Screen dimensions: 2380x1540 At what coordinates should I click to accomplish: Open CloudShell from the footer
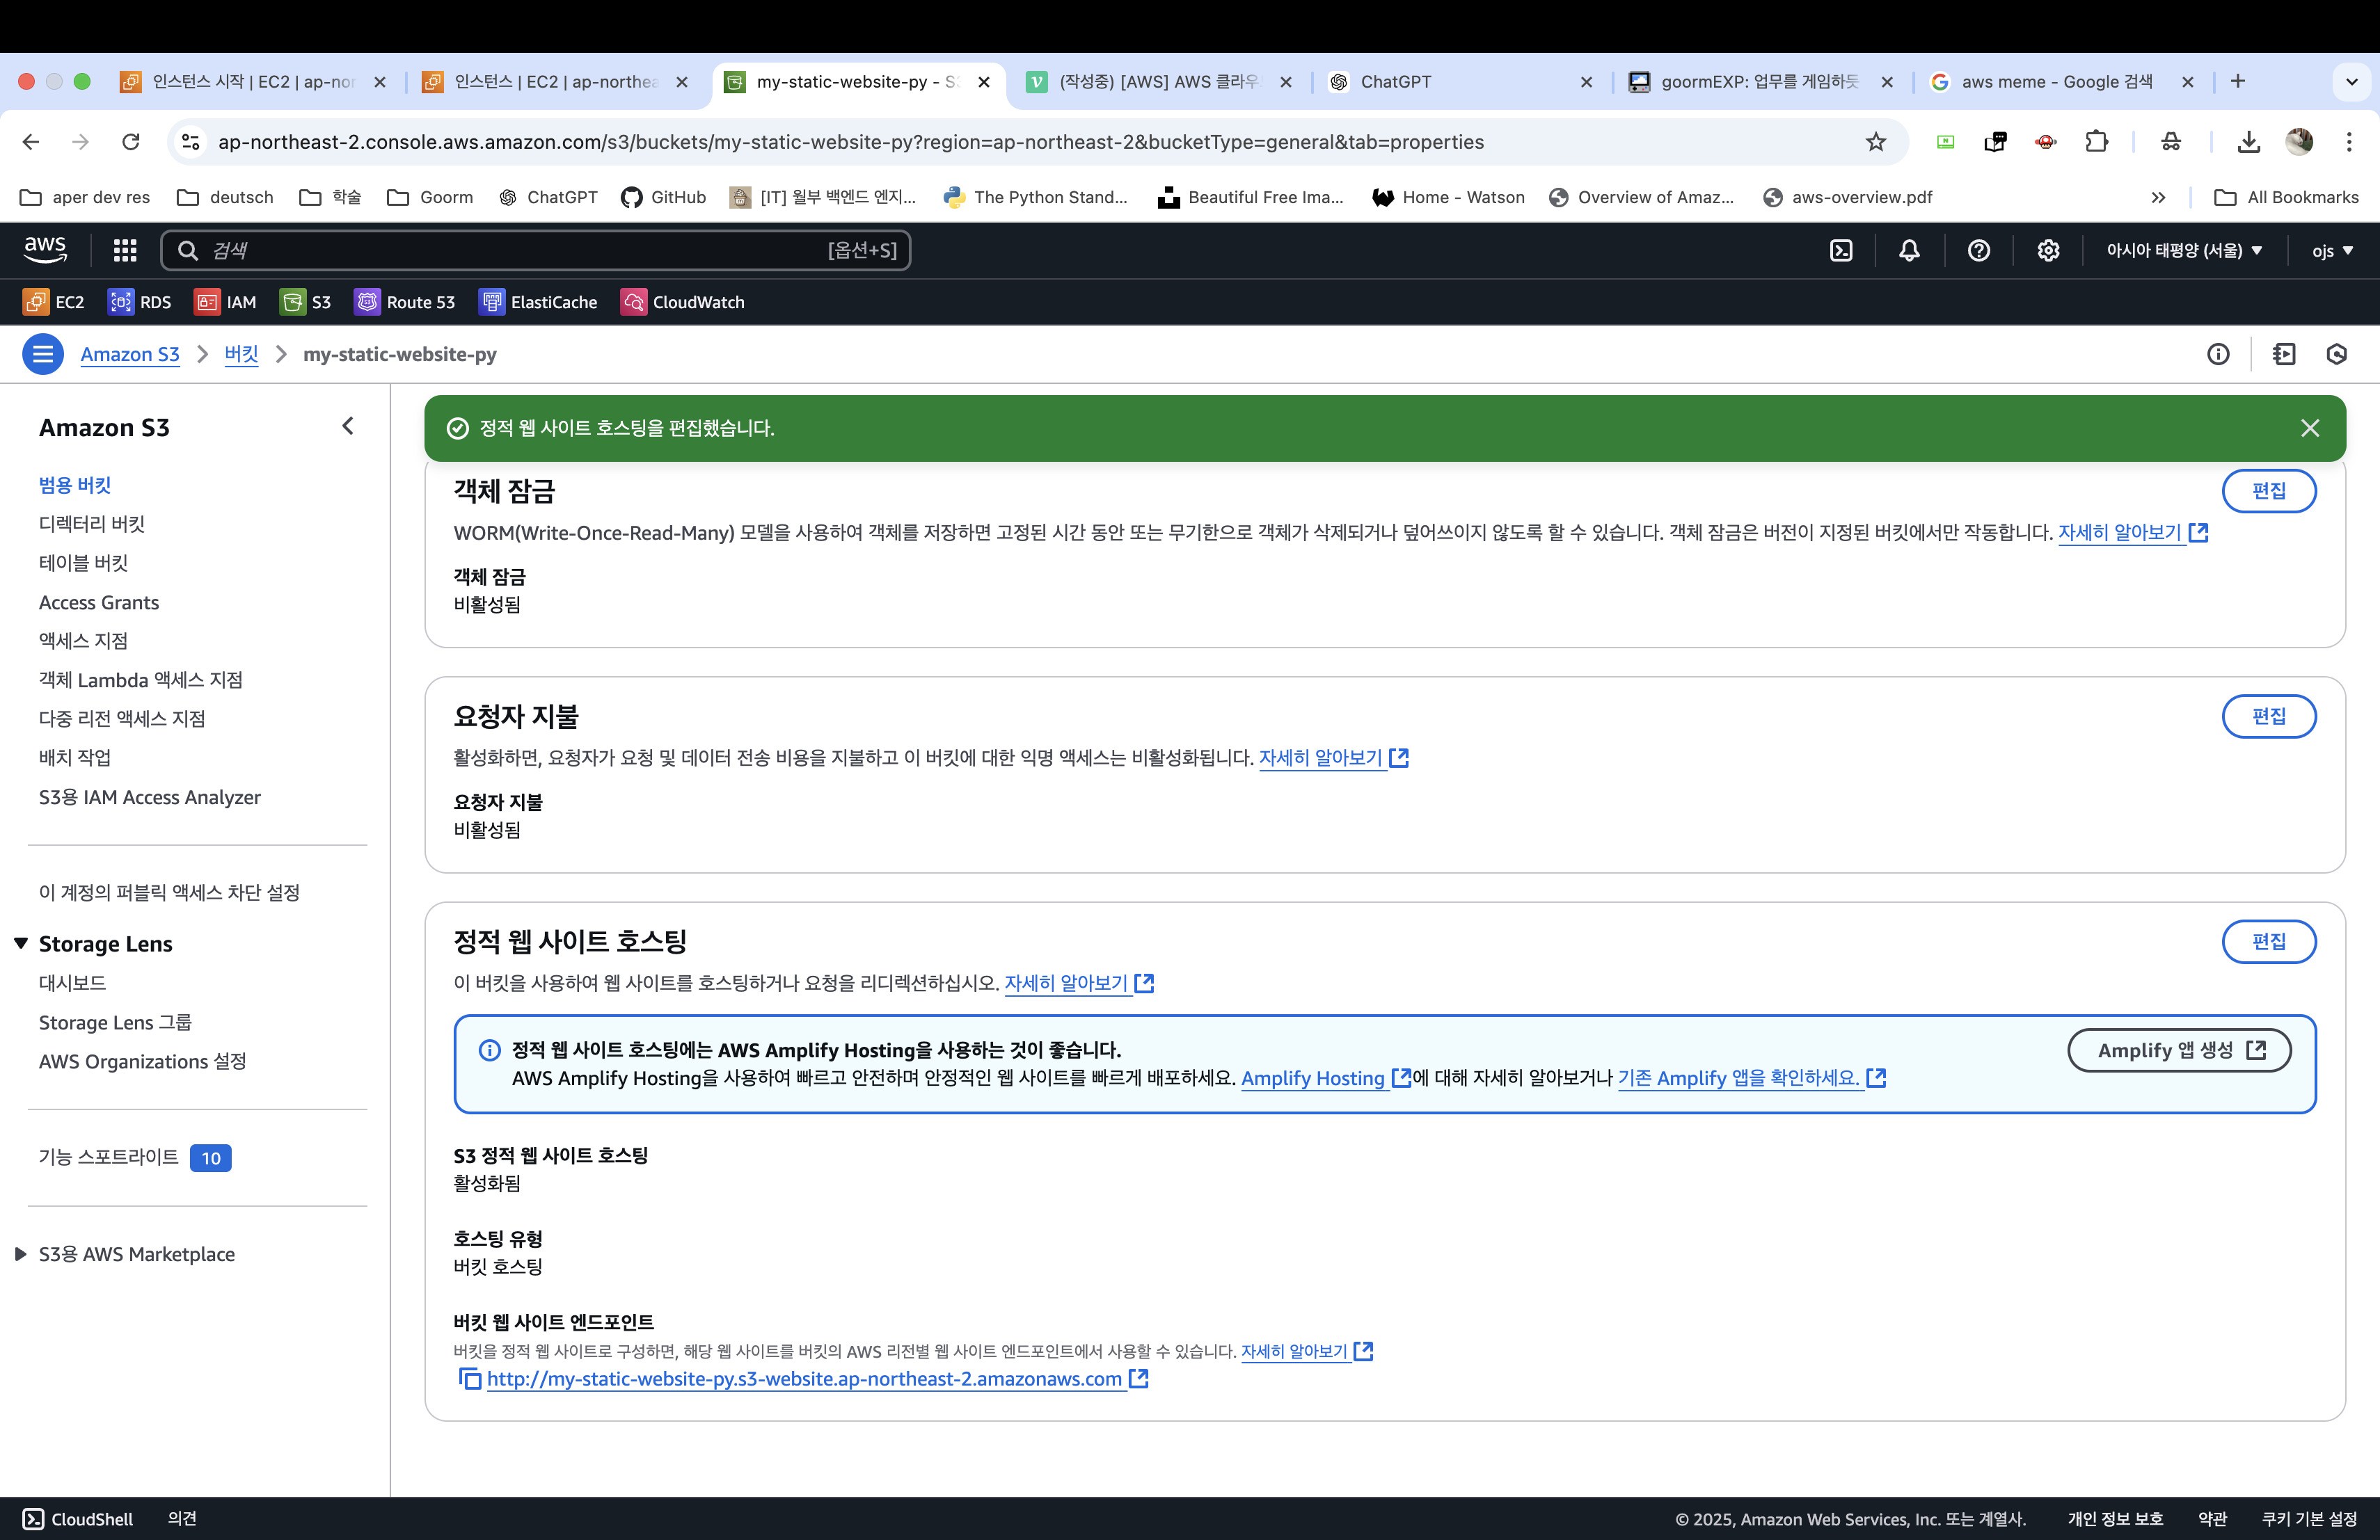click(x=78, y=1518)
